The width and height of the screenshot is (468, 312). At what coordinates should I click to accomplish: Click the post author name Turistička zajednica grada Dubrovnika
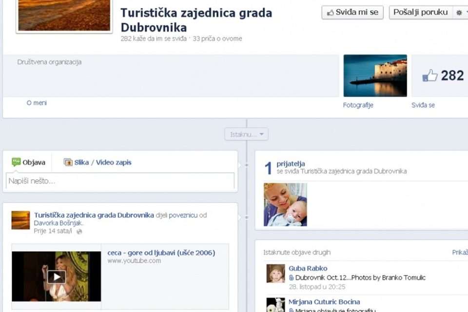click(94, 215)
